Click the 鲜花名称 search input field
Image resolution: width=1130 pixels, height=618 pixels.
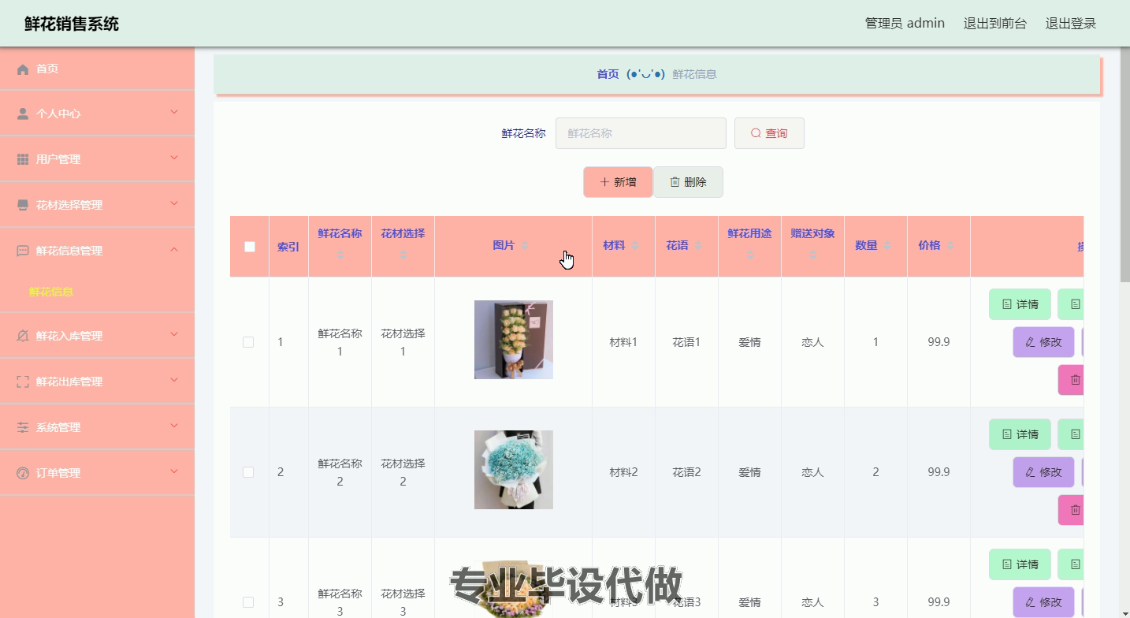coord(641,133)
